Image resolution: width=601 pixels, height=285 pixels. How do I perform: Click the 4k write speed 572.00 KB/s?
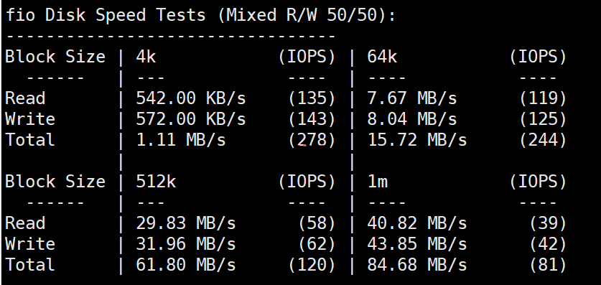(x=191, y=119)
